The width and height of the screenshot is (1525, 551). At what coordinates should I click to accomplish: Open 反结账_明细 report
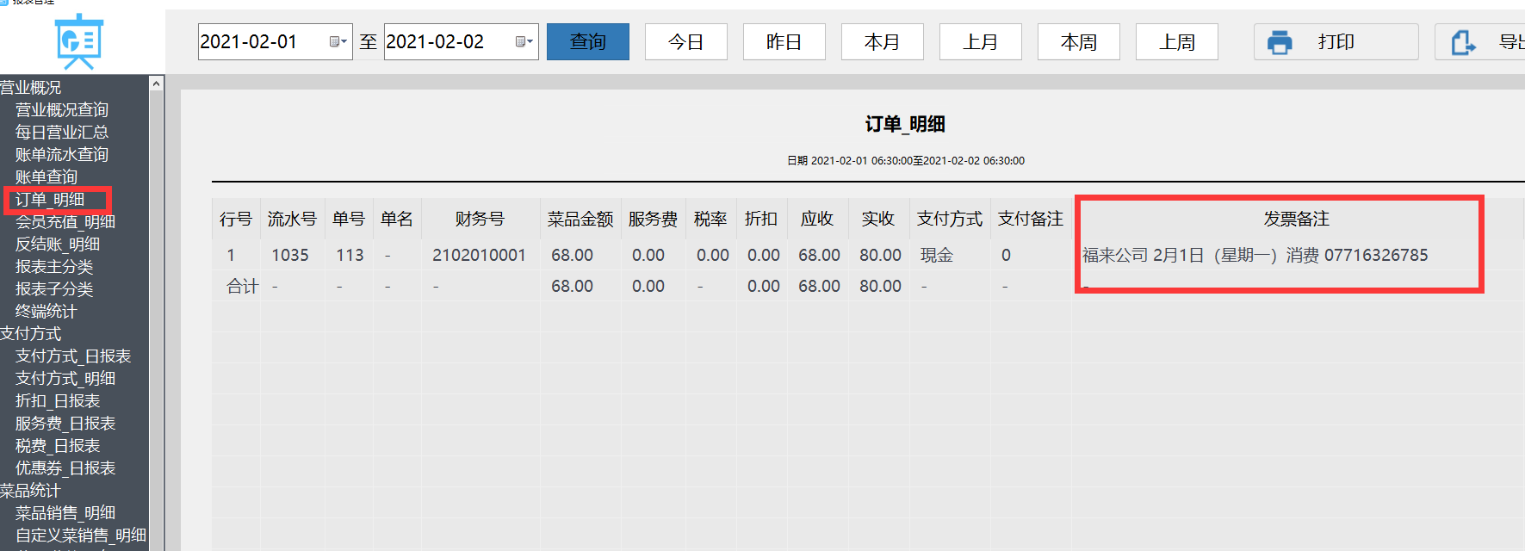click(58, 244)
